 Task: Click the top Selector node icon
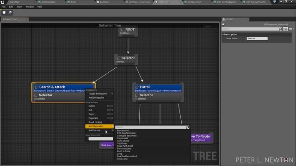(118, 58)
